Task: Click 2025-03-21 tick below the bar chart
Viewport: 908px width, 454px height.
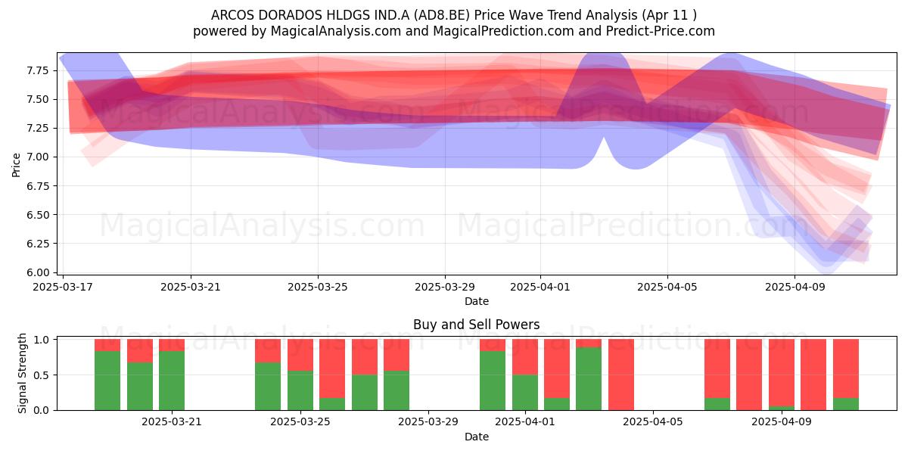Action: pyautogui.click(x=172, y=422)
